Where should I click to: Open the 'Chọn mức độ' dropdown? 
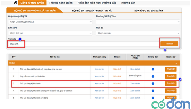138,33
